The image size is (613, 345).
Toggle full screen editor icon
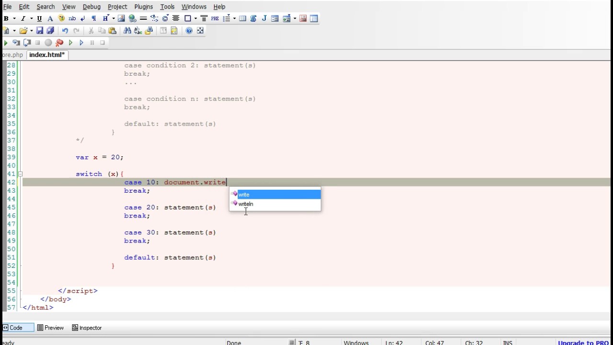point(200,31)
